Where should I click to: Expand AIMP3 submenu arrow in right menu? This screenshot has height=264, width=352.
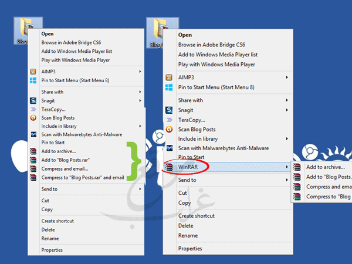tap(287, 77)
